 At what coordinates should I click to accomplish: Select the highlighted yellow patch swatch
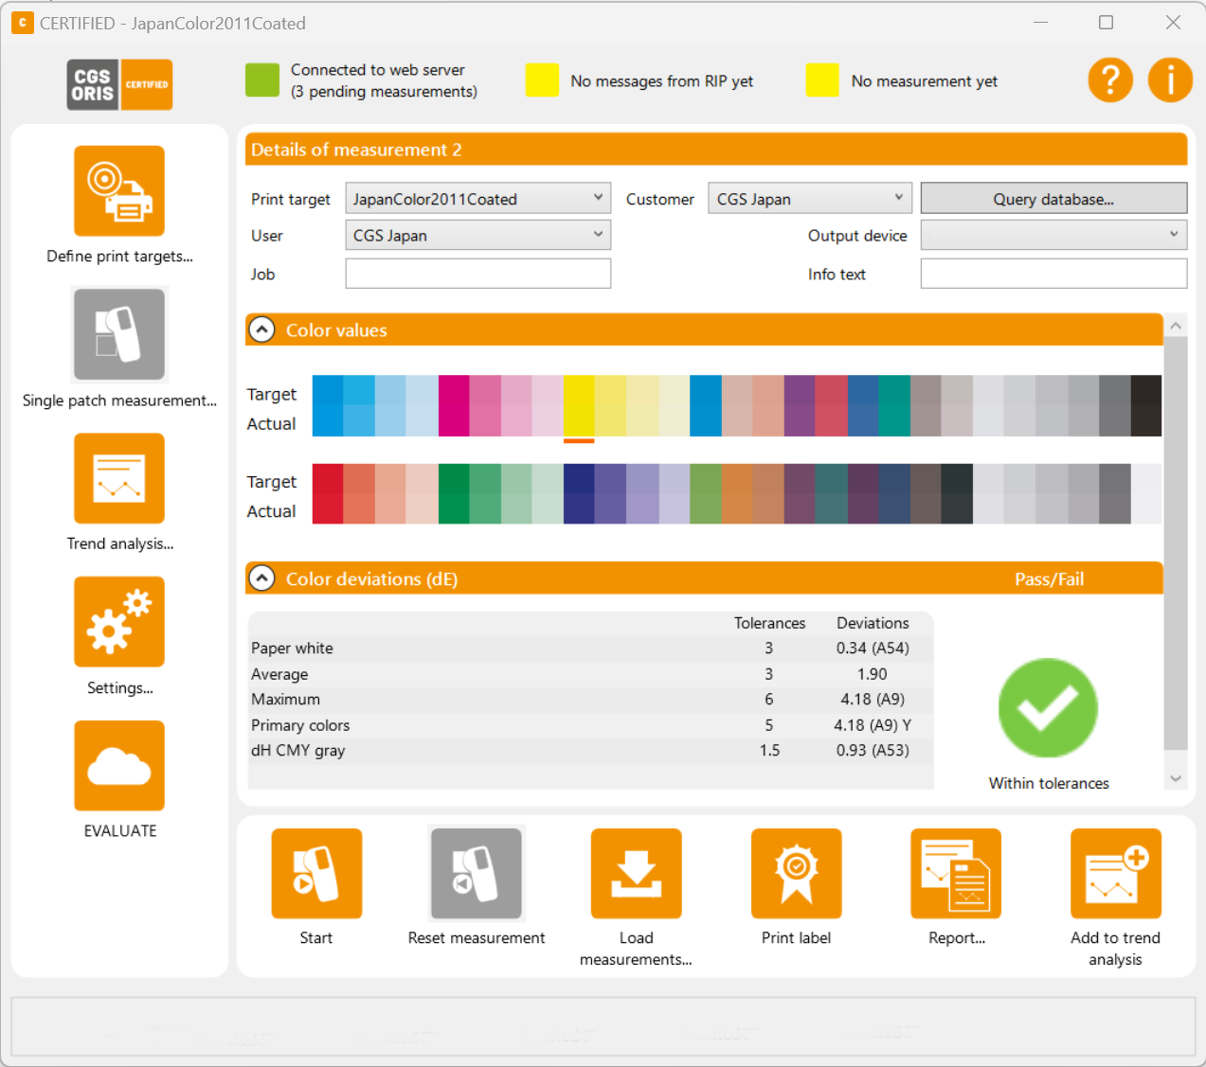[579, 406]
